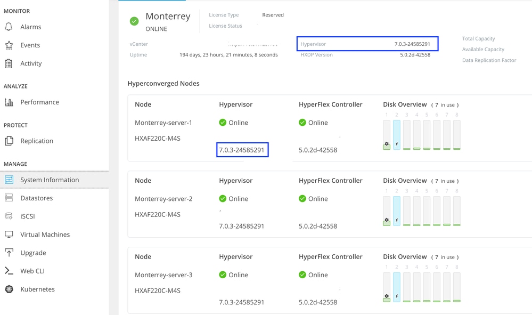The width and height of the screenshot is (532, 315).
Task: Click Monterrey-server-3 controller version 5.0.2d-42558
Action: tap(318, 302)
